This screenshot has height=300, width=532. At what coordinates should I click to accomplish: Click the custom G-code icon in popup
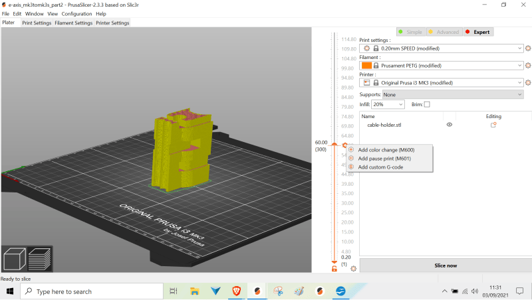(x=351, y=167)
